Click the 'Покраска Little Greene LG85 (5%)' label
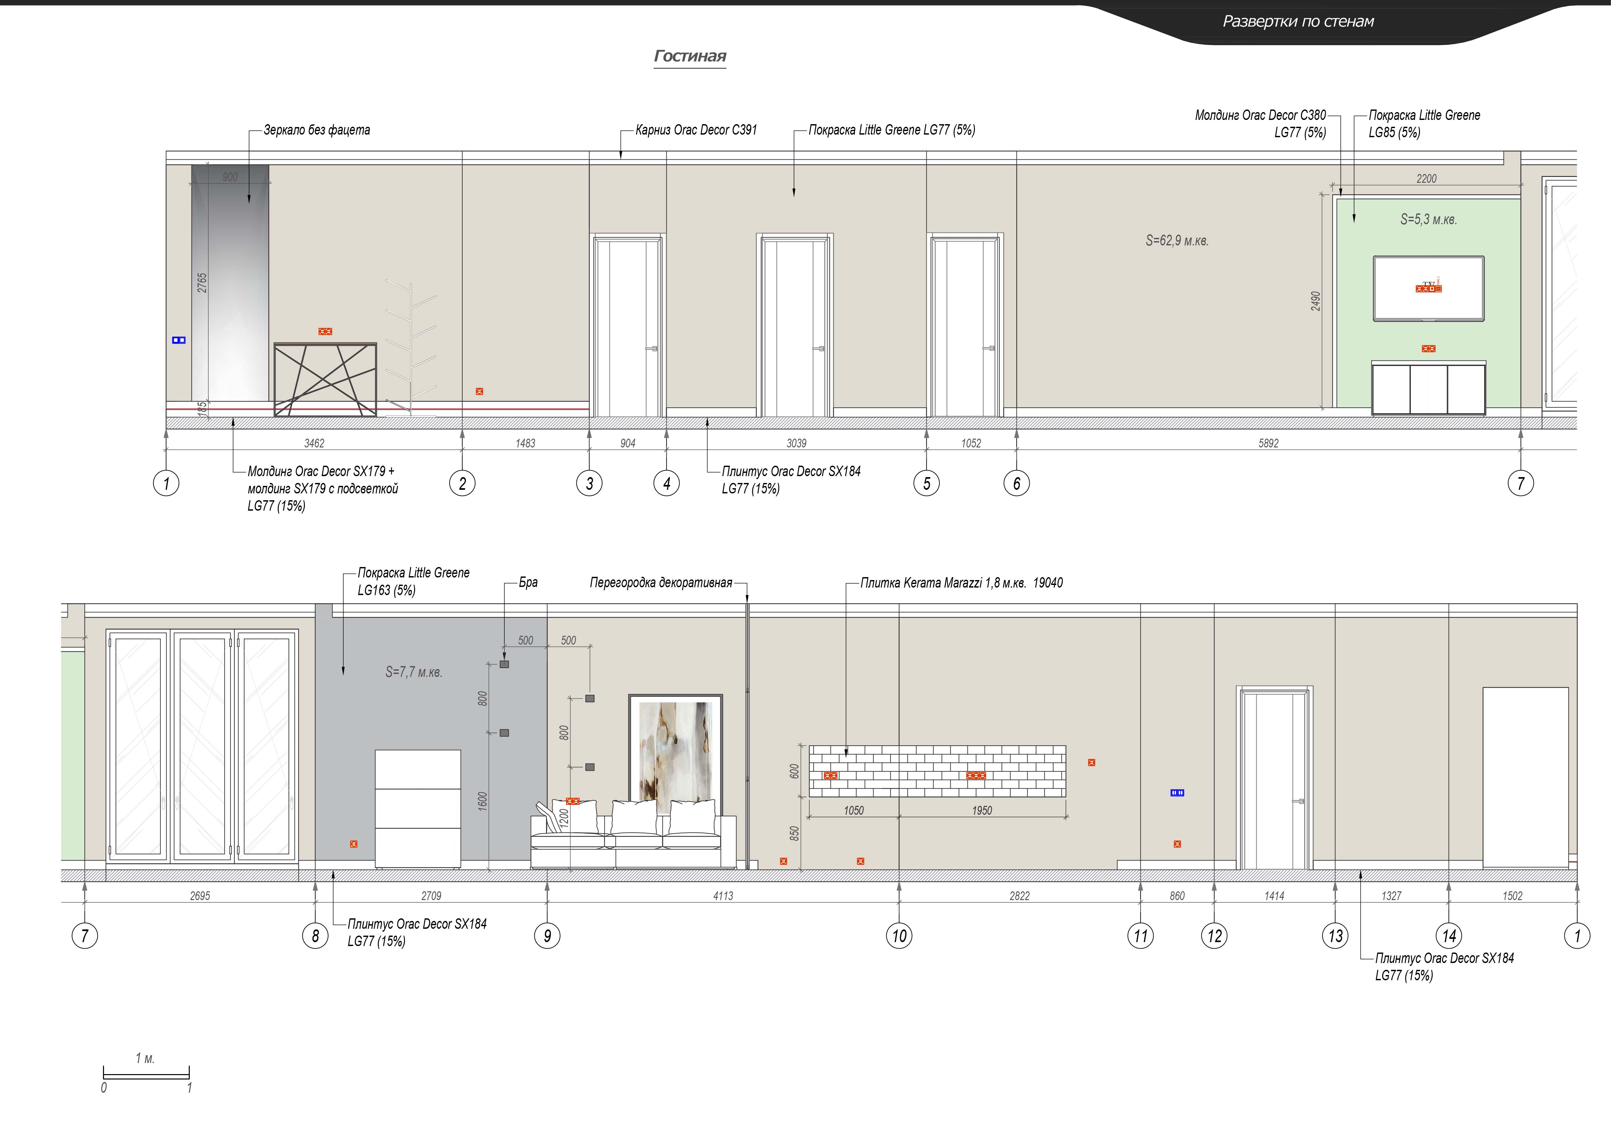The height and width of the screenshot is (1137, 1611). (1425, 124)
